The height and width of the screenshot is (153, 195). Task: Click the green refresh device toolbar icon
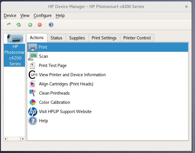click(x=9, y=25)
